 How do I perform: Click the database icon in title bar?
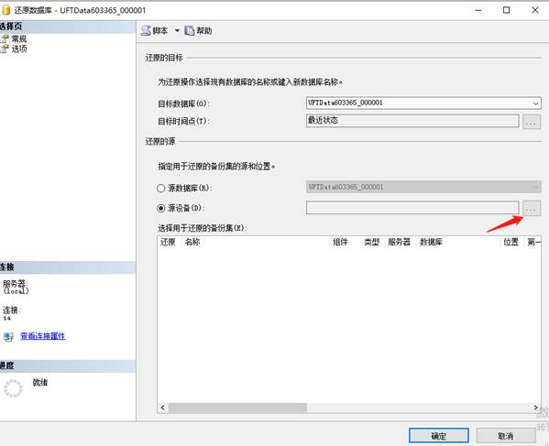coord(5,10)
